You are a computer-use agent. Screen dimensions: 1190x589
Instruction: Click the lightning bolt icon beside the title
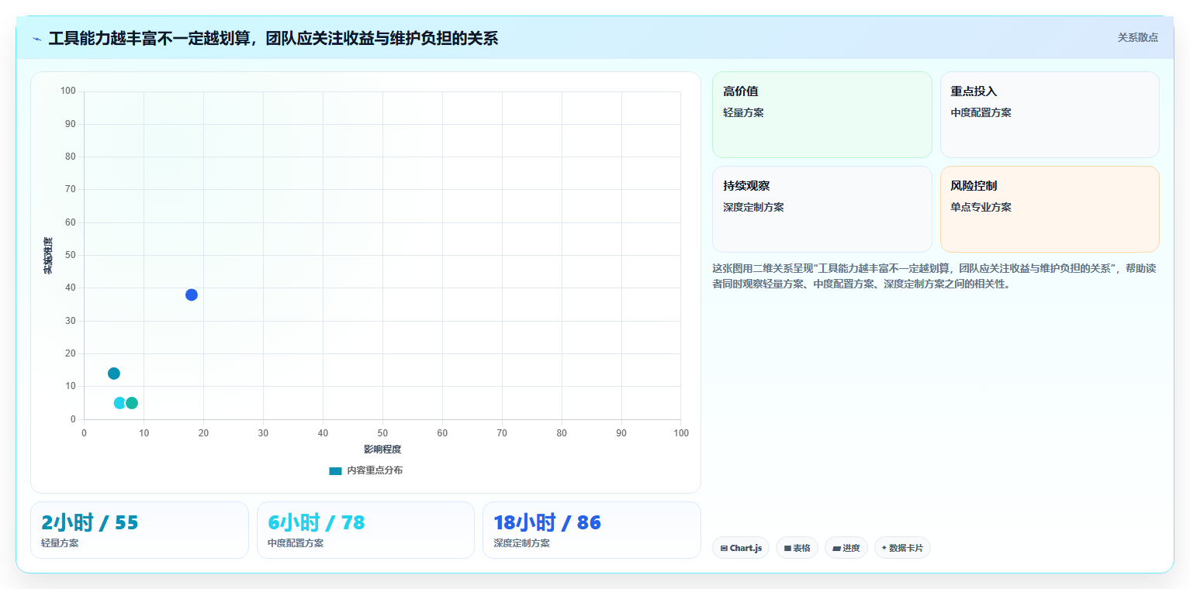(36, 38)
